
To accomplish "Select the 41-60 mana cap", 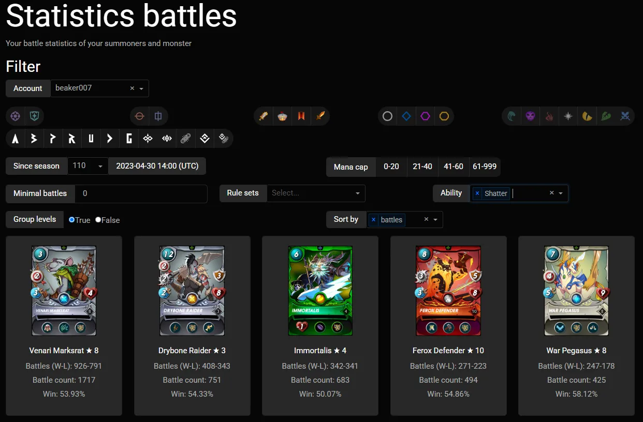I will point(454,167).
